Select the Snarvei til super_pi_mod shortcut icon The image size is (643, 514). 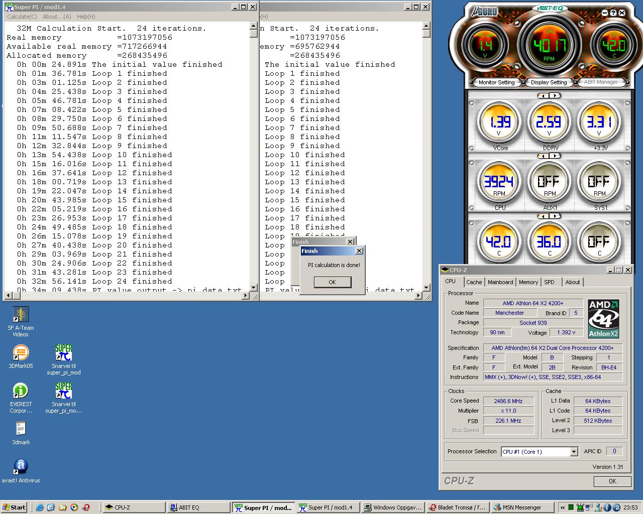pyautogui.click(x=64, y=359)
